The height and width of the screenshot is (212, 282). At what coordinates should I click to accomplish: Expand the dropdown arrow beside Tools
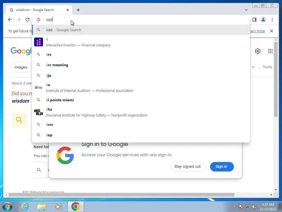253,67
